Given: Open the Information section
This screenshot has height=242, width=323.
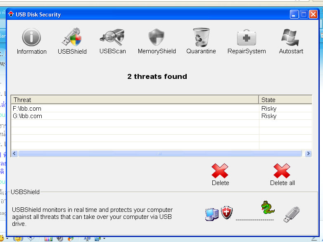Looking at the screenshot, I should 31,41.
